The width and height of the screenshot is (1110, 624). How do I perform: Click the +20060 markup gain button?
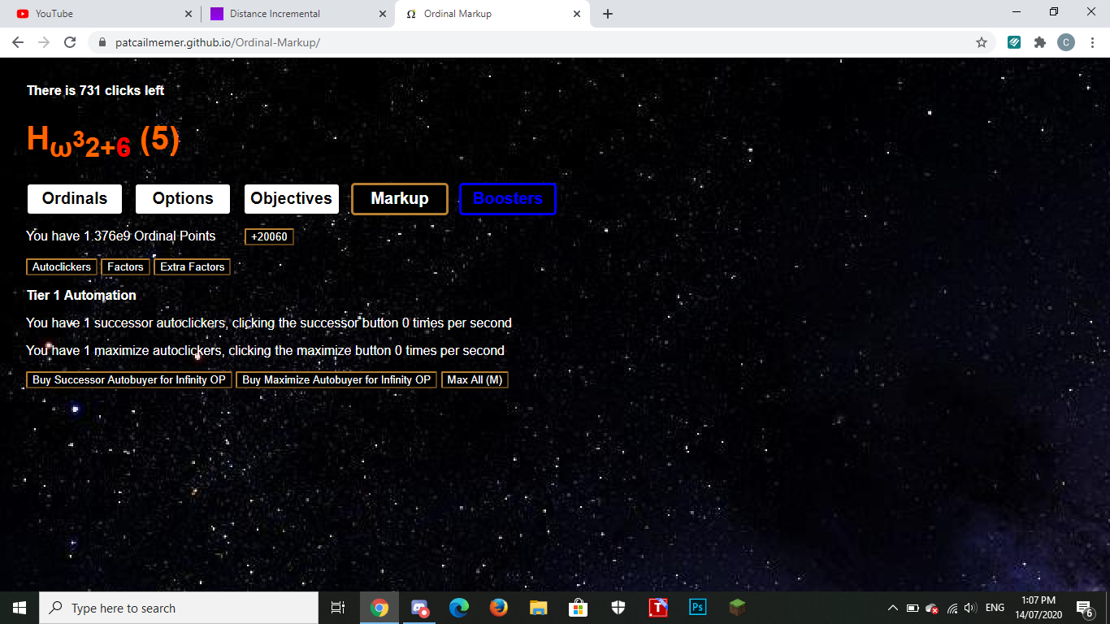click(x=269, y=236)
